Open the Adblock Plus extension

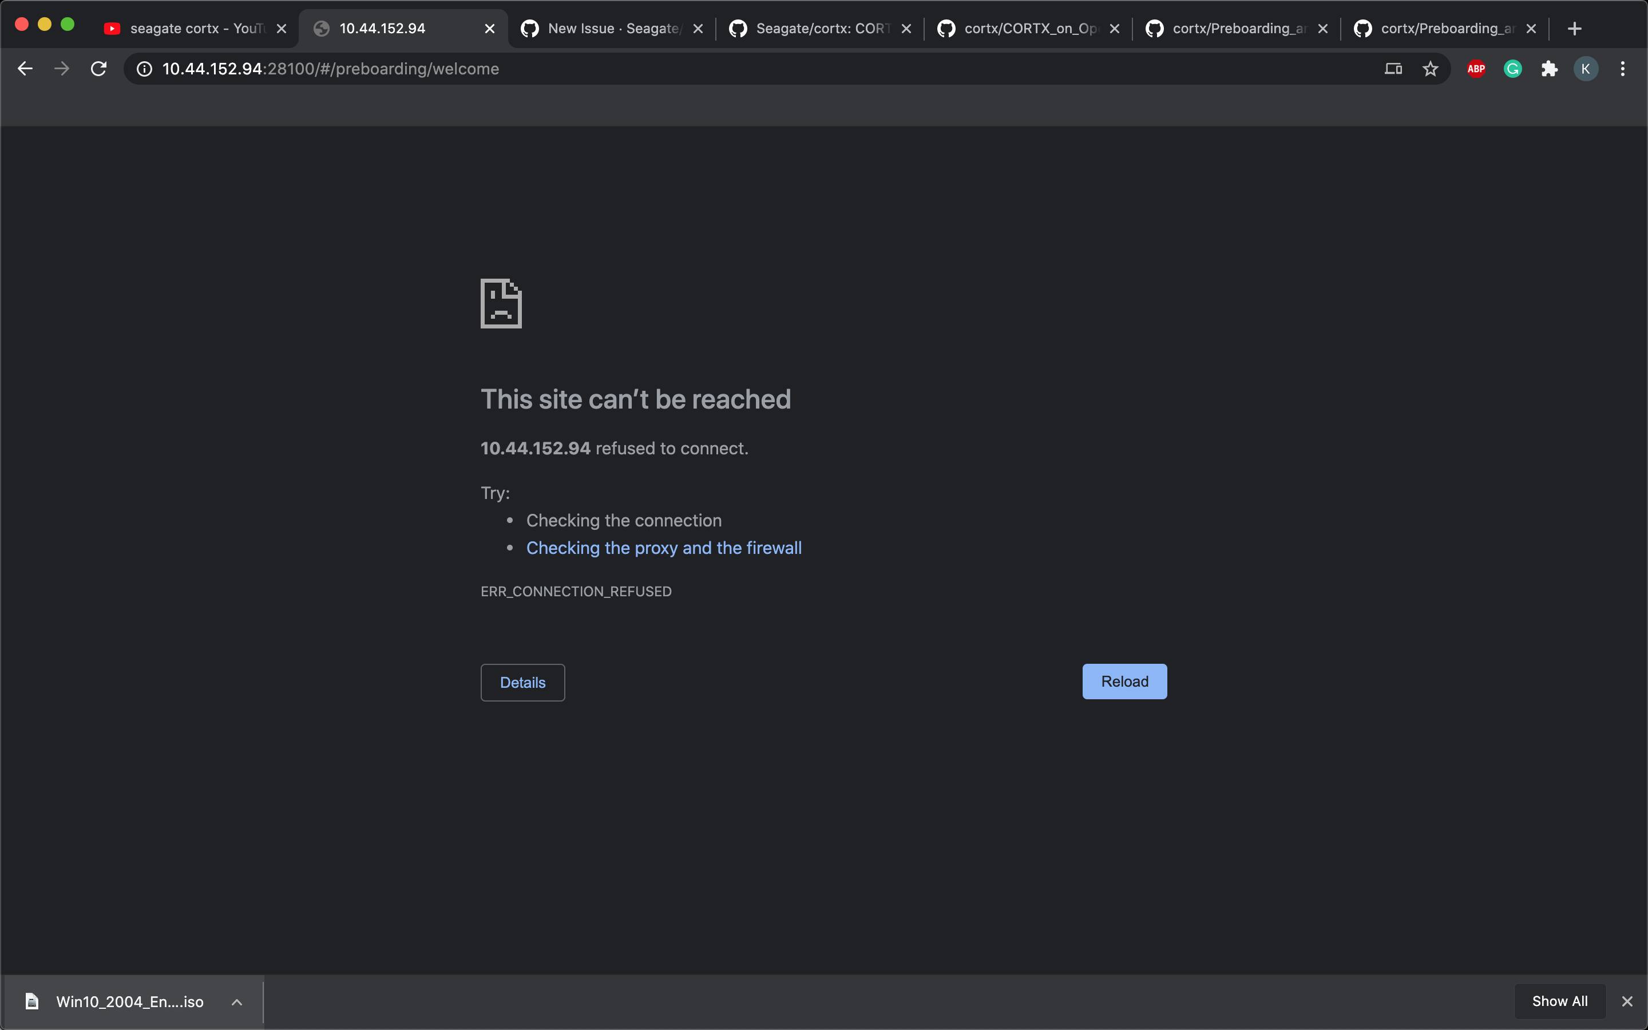coord(1475,68)
